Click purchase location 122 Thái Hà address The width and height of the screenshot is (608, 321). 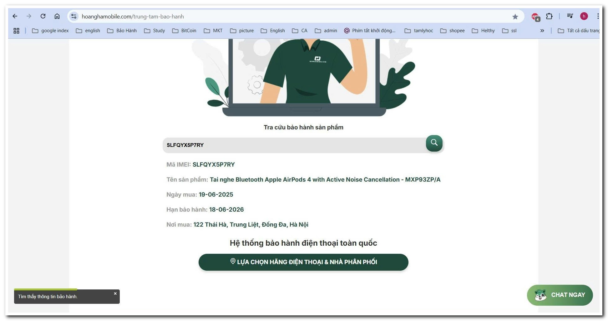251,224
